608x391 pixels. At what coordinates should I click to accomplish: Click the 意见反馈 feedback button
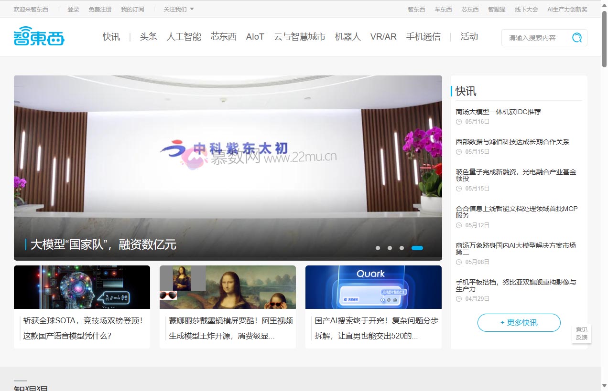[x=581, y=333]
